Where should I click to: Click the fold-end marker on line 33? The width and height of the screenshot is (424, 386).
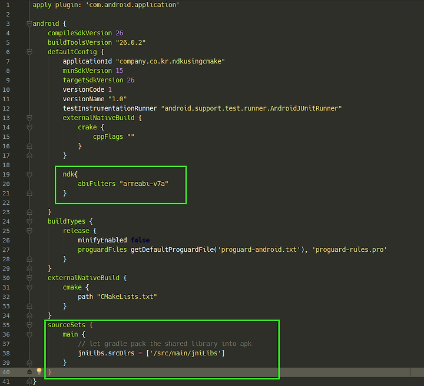pos(29,306)
